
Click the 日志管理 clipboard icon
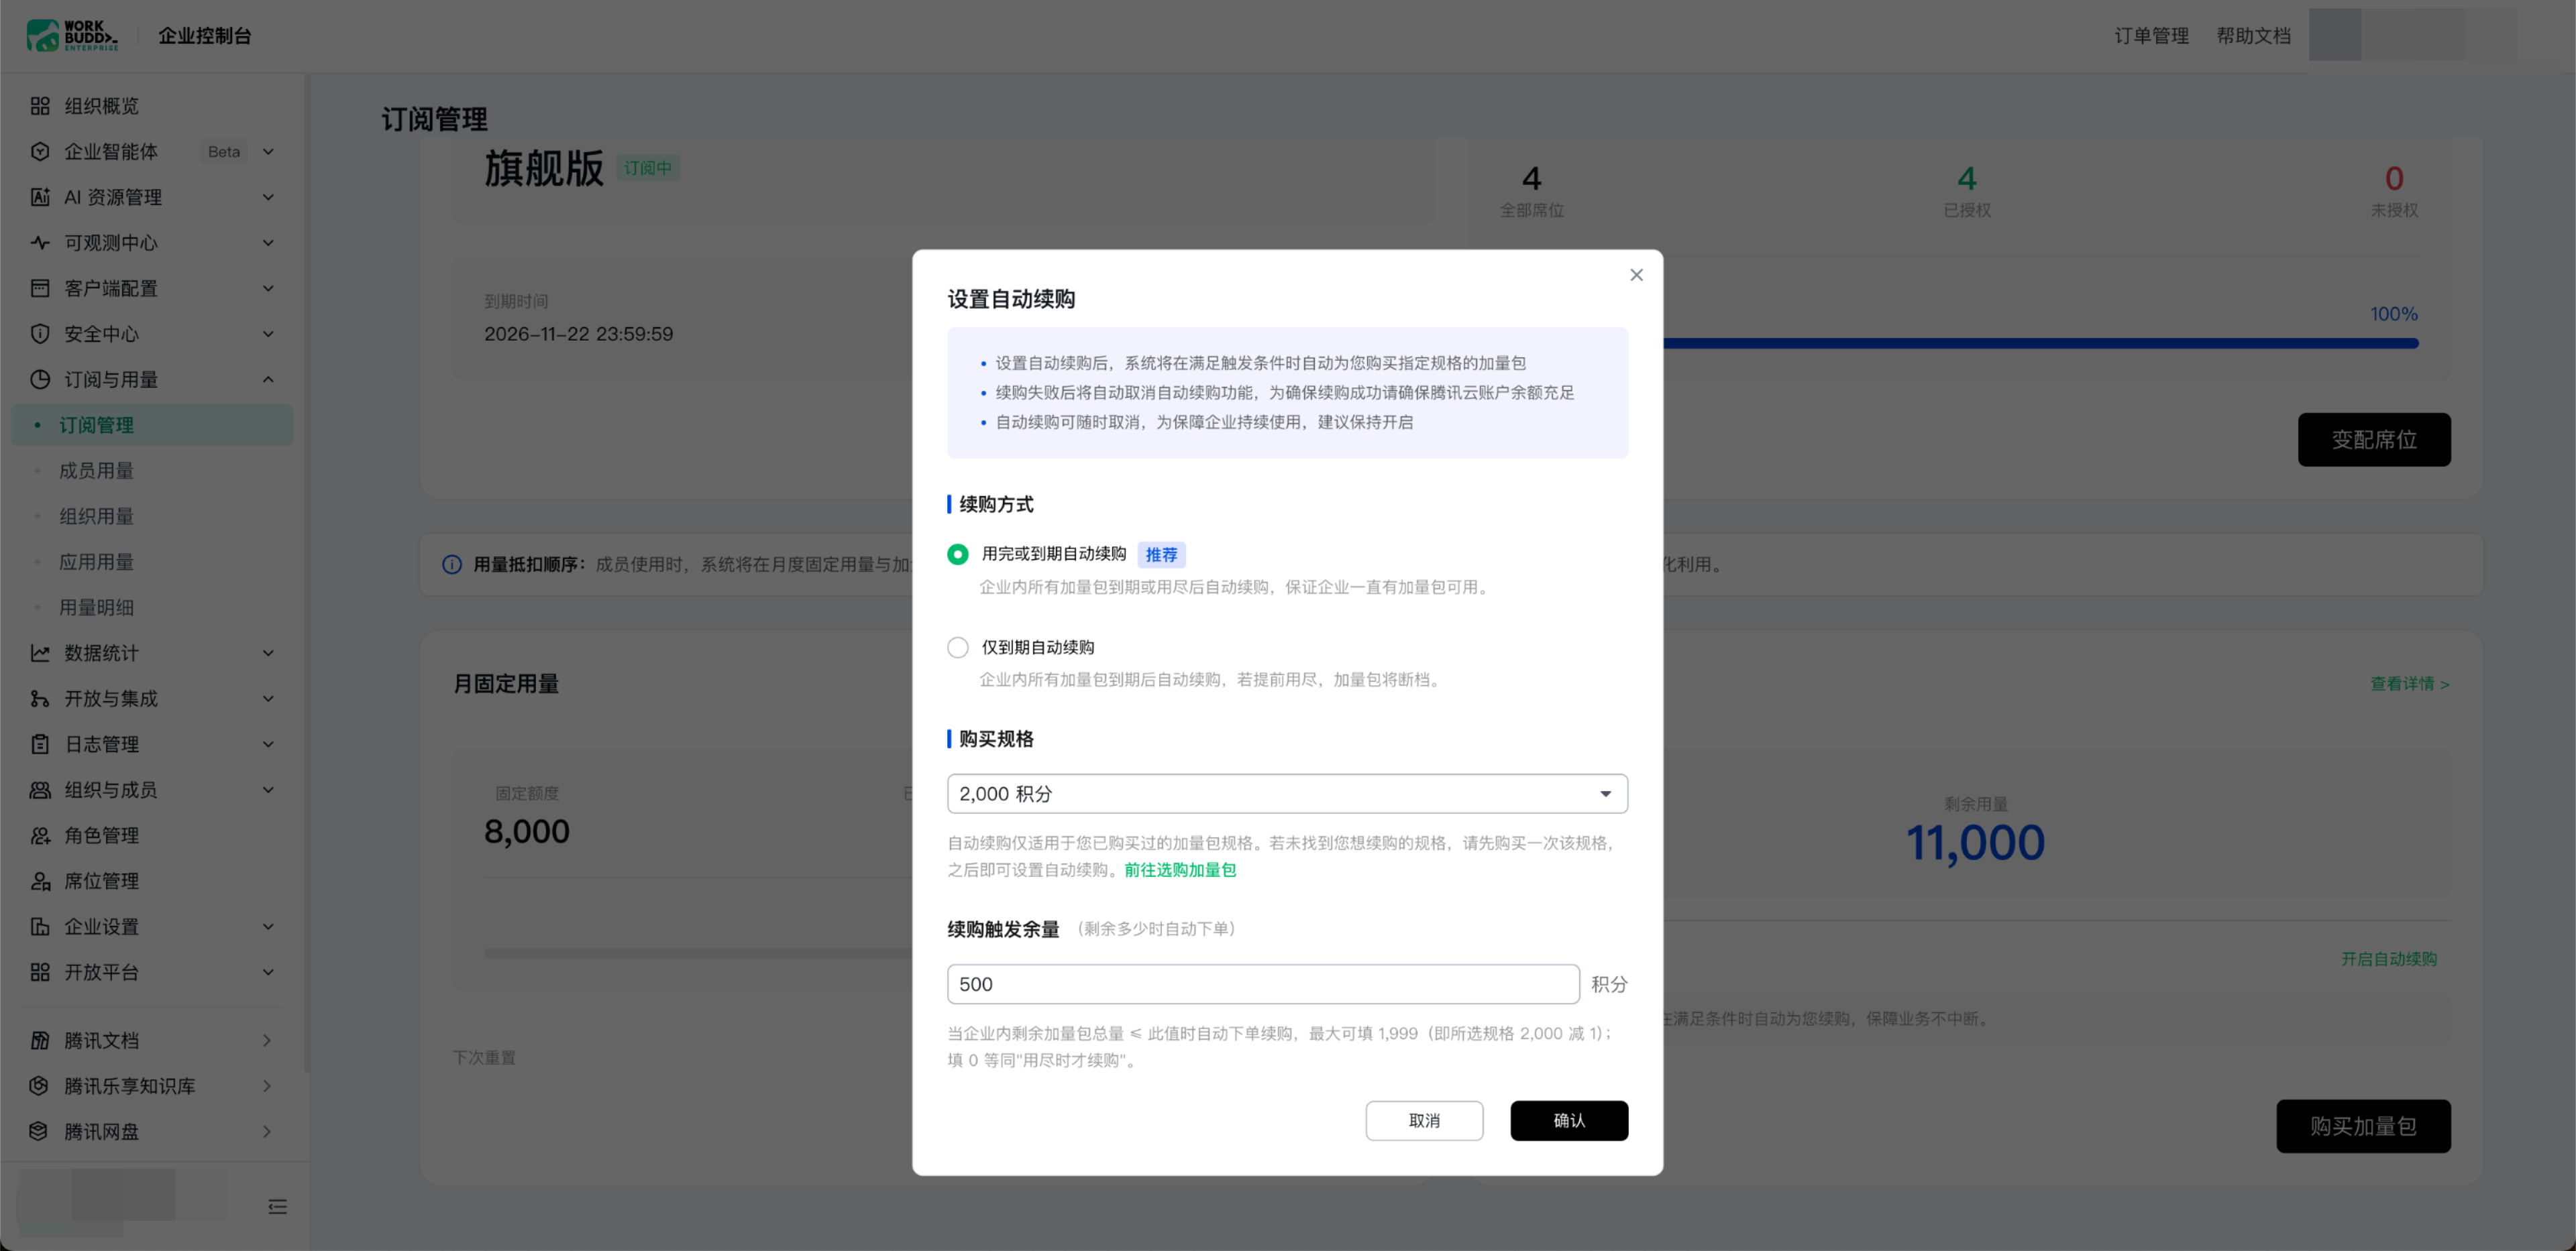pyautogui.click(x=40, y=744)
